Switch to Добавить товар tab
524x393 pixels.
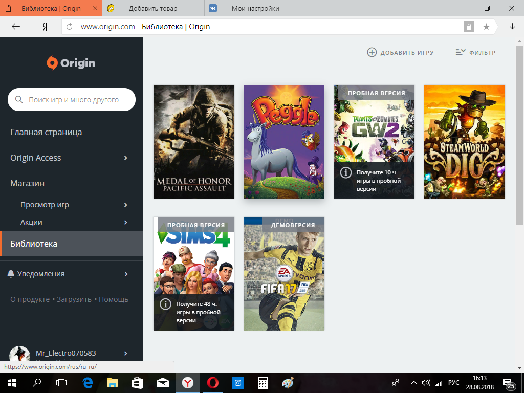pos(154,8)
